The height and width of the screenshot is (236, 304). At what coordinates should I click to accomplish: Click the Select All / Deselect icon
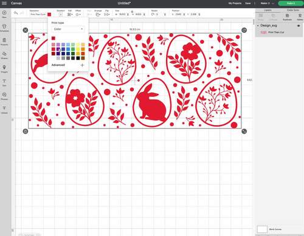coord(60,15)
